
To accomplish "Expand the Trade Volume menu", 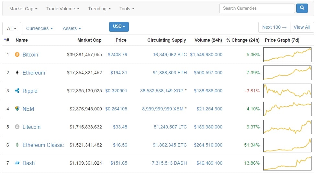I will pos(62,9).
